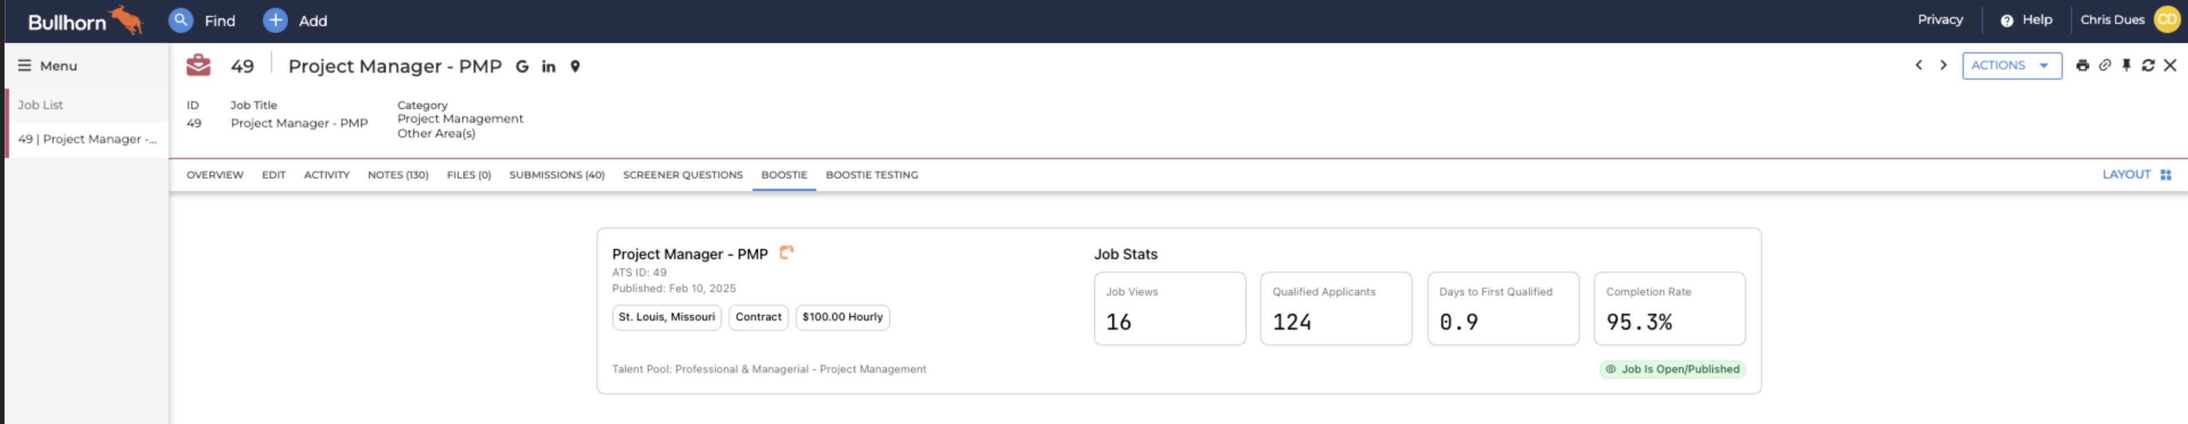2188x424 pixels.
Task: Open LinkedIn icon beside job title
Action: [549, 66]
